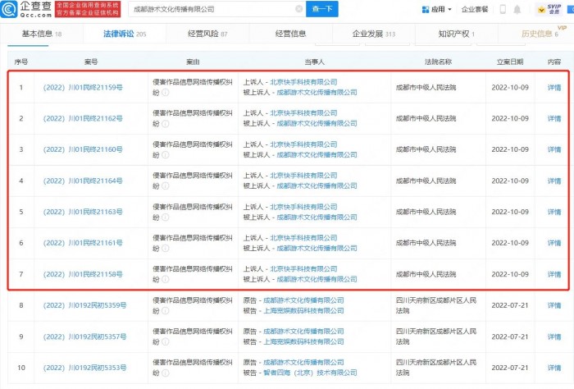Image resolution: width=574 pixels, height=389 pixels.
Task: Open case (2022)川01民终21161号
Action: 83,243
